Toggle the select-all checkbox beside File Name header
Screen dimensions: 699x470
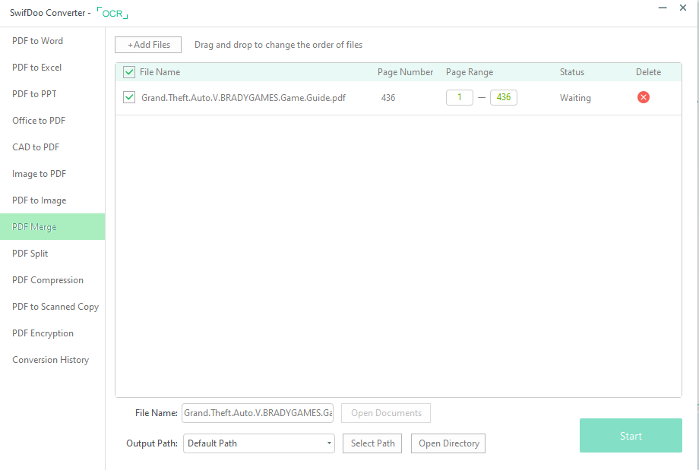pyautogui.click(x=129, y=72)
